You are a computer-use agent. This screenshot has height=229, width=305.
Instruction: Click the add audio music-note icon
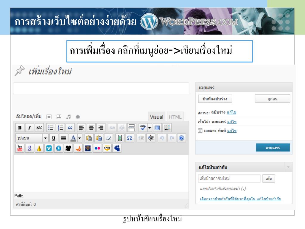[x=68, y=117]
